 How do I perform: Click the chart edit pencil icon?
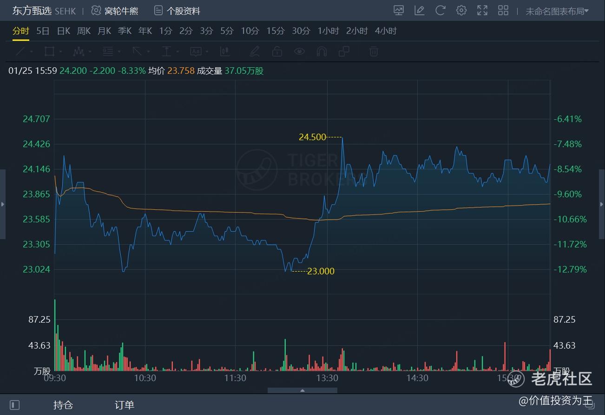coord(420,10)
